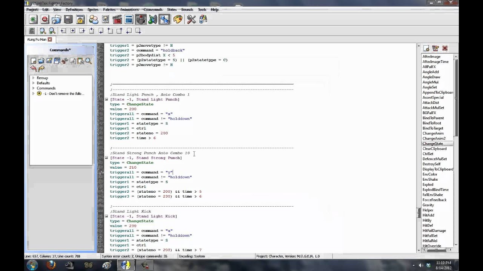Click the save disk icon in Commands panel
Screen dimensions: 483x271
click(57, 61)
